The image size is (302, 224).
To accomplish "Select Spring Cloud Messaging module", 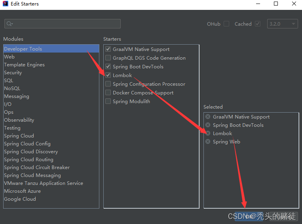I will [51, 175].
